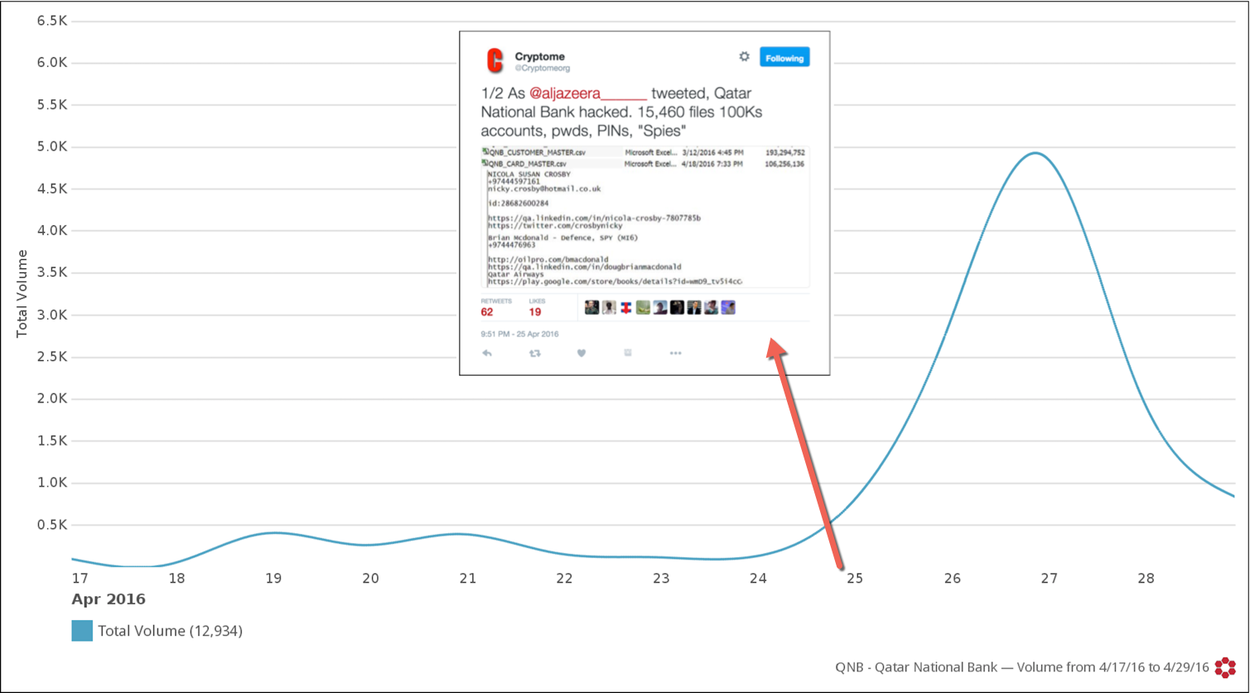The image size is (1250, 693).
Task: Click the x-axis date label 25
Action: 855,578
